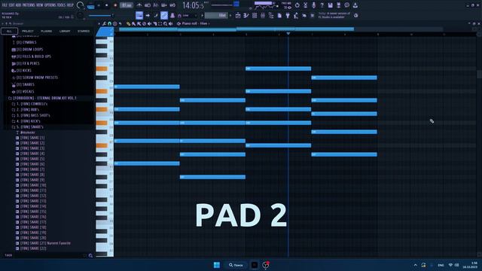Click the piano roll wrench tool menu
Image resolution: width=482 pixels, height=271 pixels.
[105, 23]
